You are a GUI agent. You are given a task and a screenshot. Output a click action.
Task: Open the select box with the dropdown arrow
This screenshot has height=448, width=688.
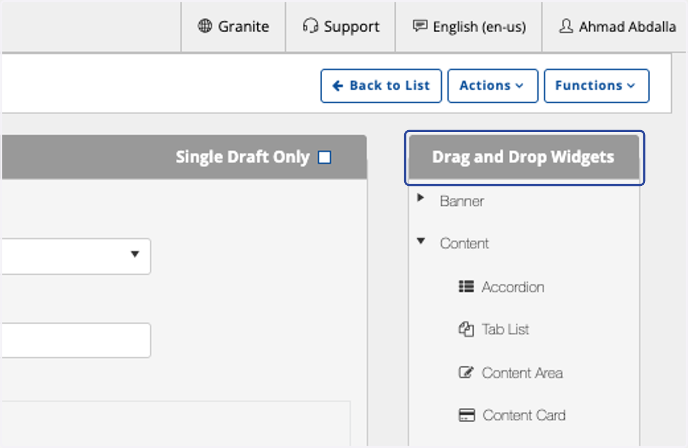(76, 256)
